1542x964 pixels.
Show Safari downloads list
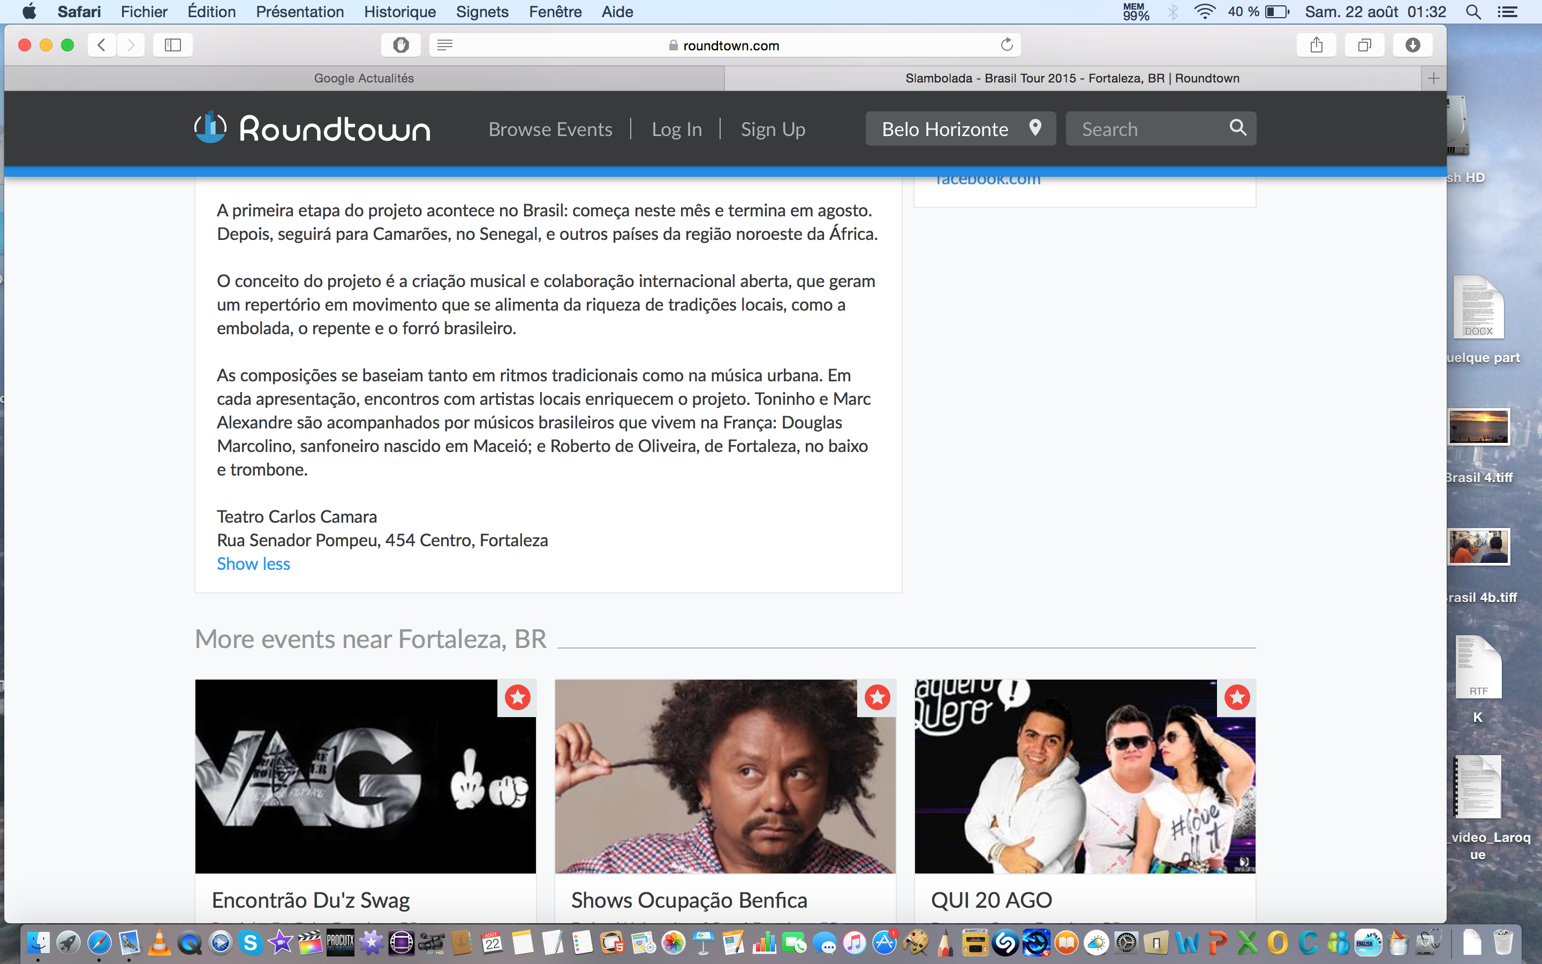(1412, 44)
